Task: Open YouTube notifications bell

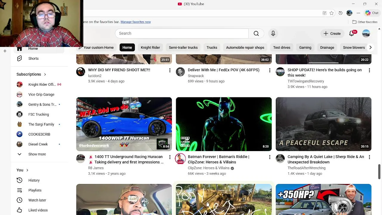Action: point(352,33)
